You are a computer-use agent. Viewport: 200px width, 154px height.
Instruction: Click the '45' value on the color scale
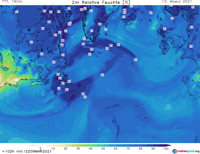90,149
